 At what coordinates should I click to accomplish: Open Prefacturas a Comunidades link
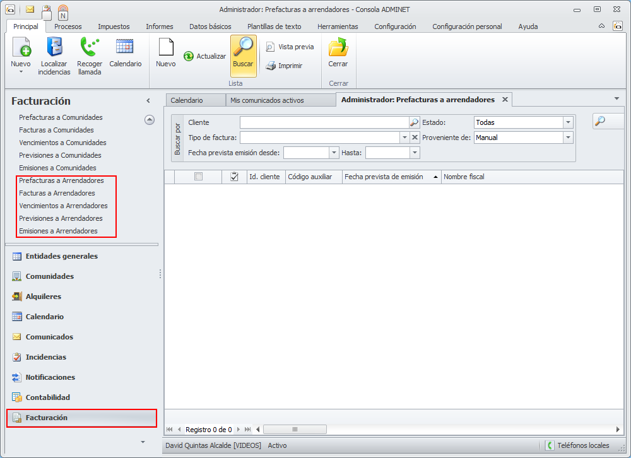pyautogui.click(x=61, y=117)
